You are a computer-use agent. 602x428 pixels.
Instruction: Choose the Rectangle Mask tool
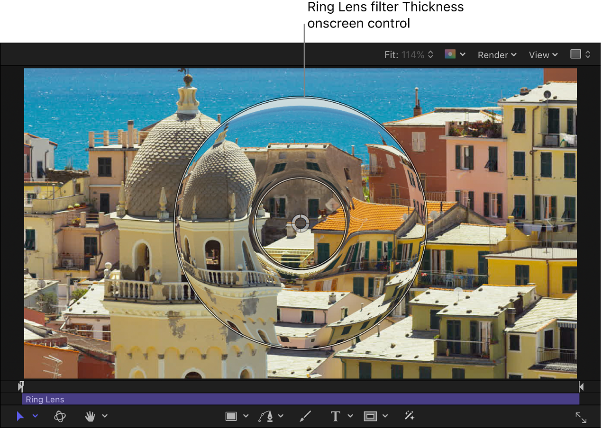(x=369, y=416)
